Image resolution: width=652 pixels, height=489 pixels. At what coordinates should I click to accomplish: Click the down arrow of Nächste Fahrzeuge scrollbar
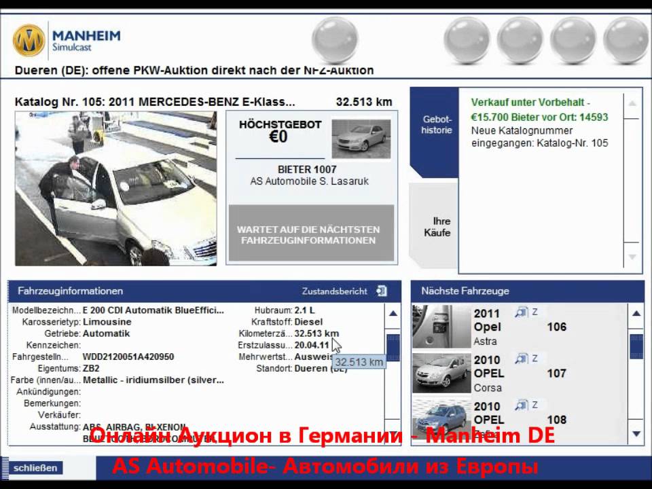tap(636, 434)
